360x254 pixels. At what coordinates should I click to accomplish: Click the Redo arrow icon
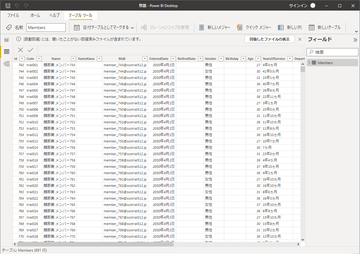tap(26, 5)
